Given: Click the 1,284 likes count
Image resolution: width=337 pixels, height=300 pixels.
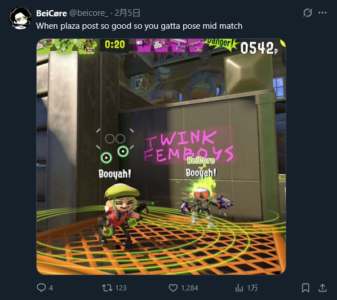Looking at the screenshot, I should [x=189, y=288].
